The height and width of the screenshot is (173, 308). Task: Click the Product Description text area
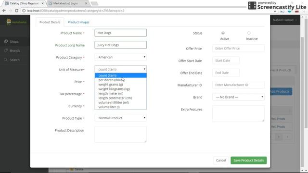coord(121,135)
